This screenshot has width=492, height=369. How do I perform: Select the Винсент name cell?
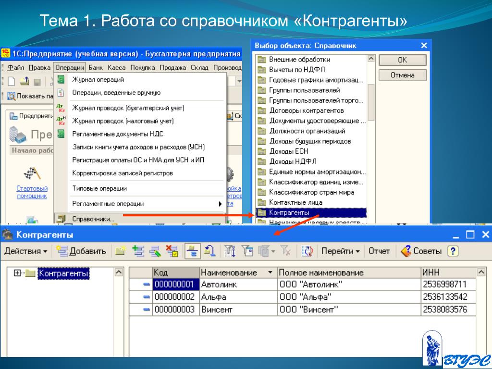238,309
